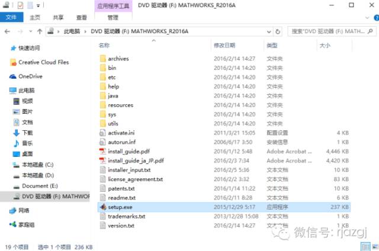Sort by the 修改日期 column header
Screen dimensions: 379x251
tap(224, 45)
